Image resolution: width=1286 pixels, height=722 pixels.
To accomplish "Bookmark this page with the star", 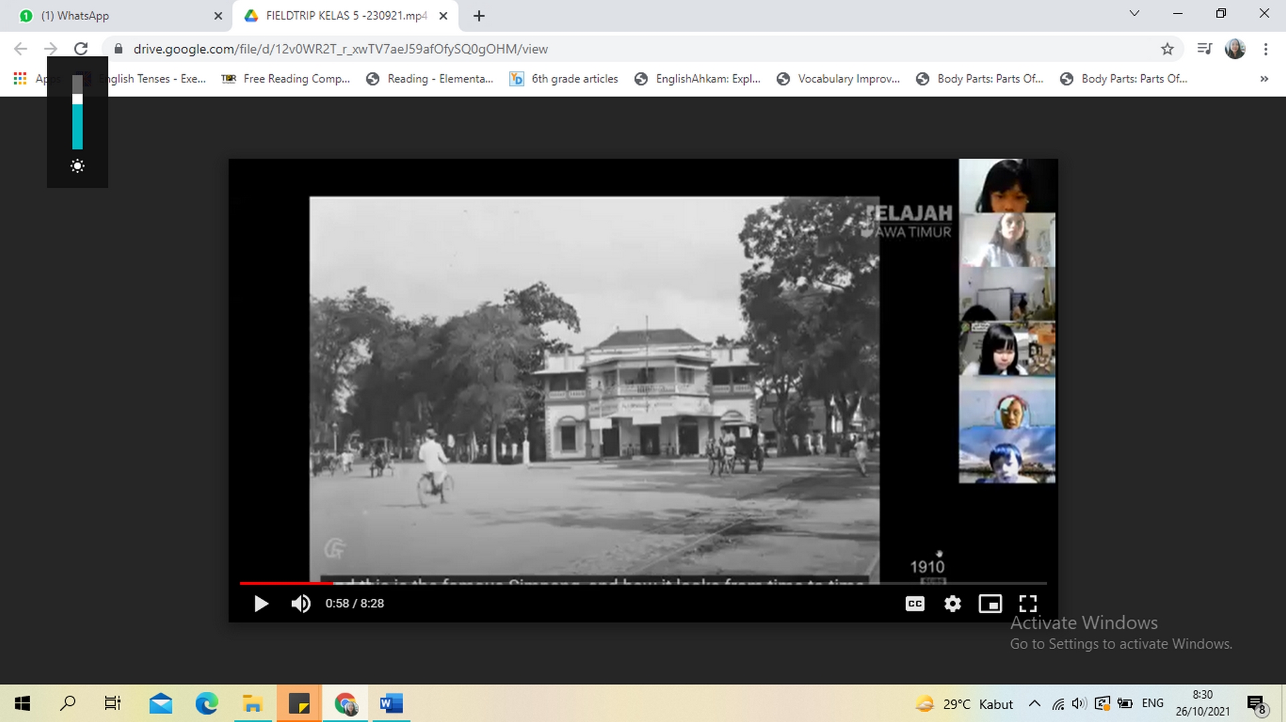I will 1167,49.
